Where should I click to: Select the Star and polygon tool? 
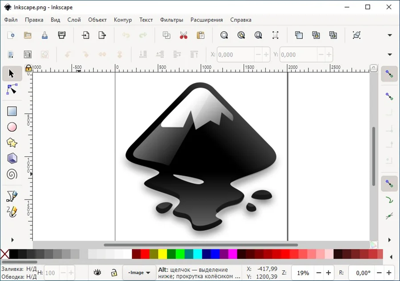point(12,143)
